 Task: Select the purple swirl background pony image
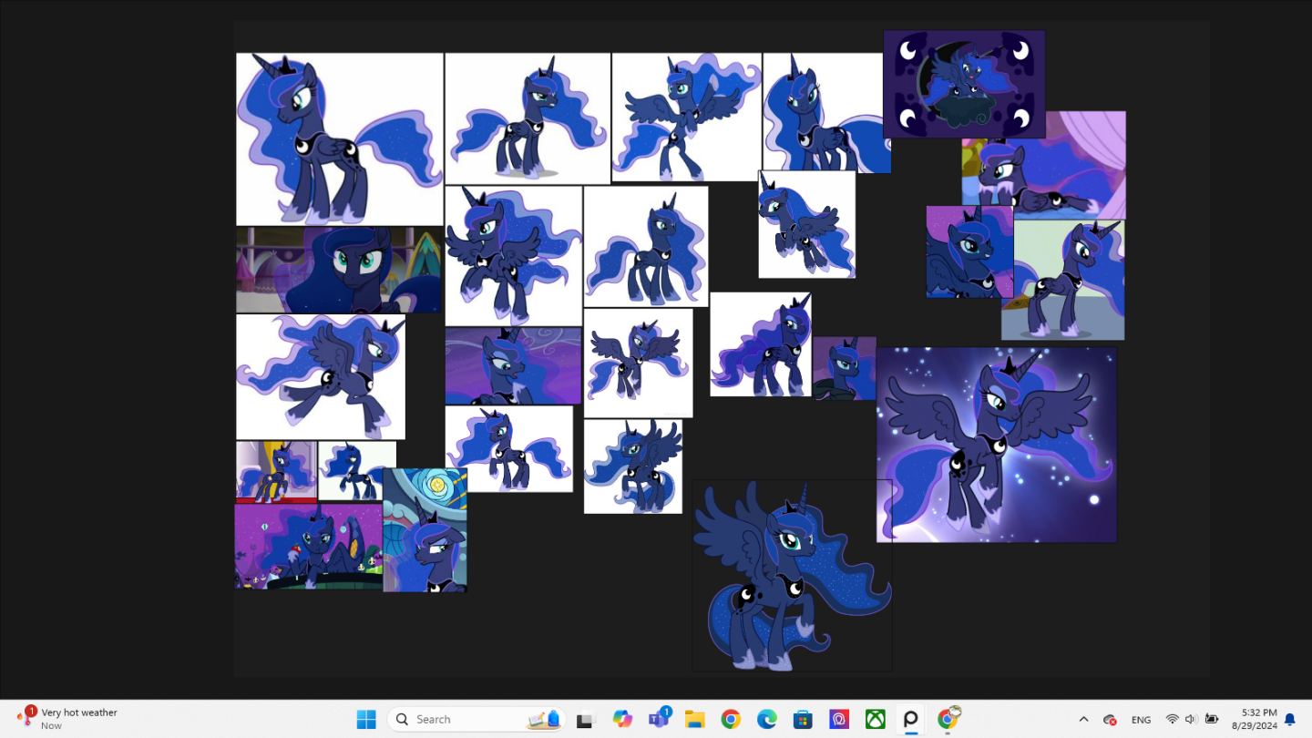coord(513,365)
